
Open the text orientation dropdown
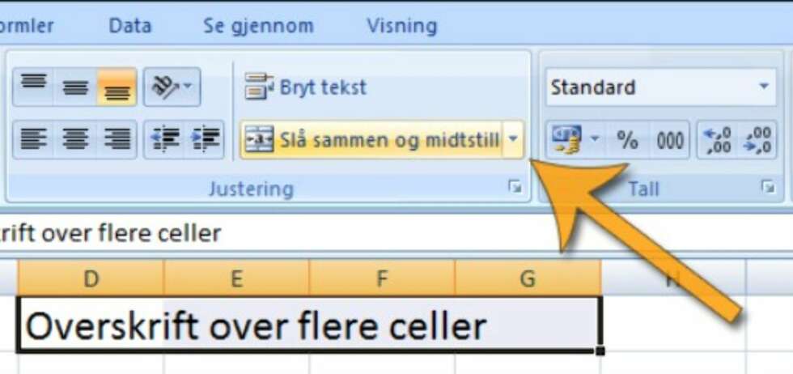[x=172, y=87]
